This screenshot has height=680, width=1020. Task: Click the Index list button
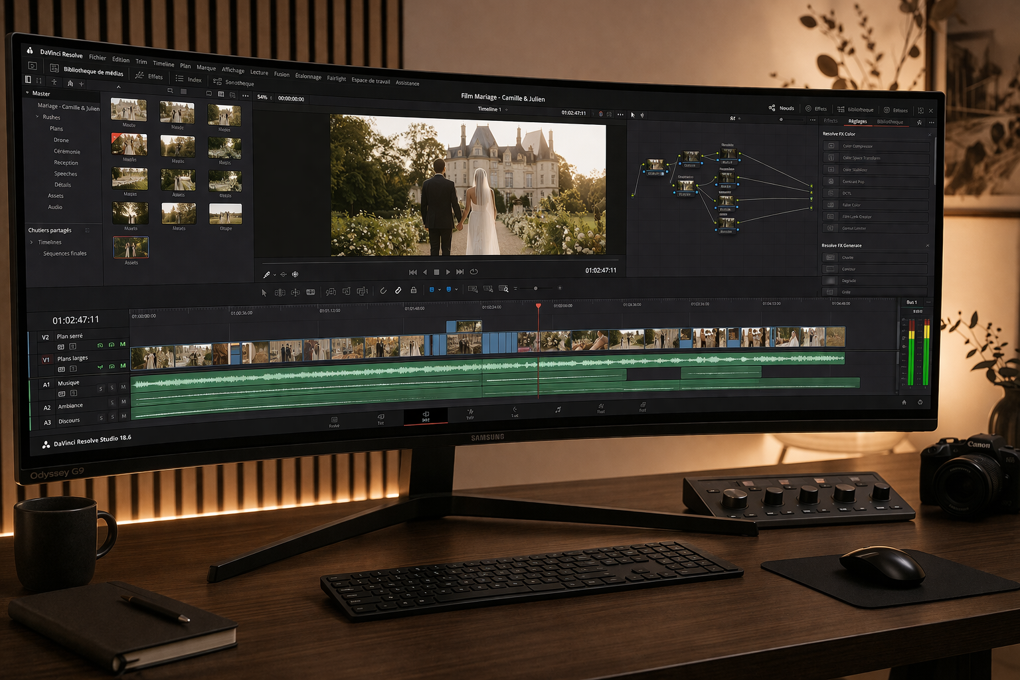click(189, 79)
